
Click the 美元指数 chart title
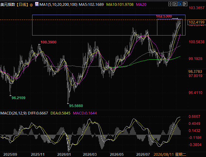click(x=8, y=5)
